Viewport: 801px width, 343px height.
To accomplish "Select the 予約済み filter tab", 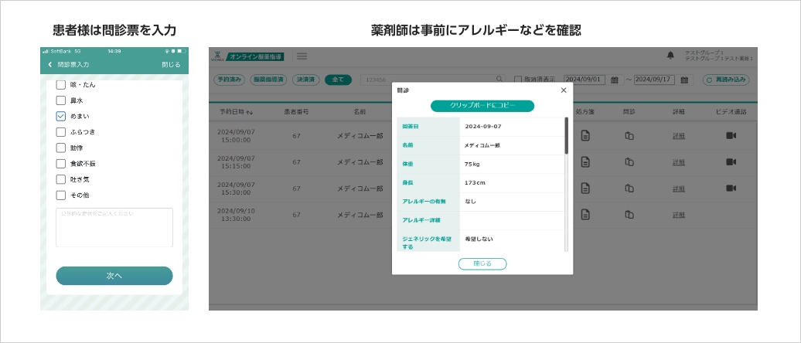I will point(229,80).
